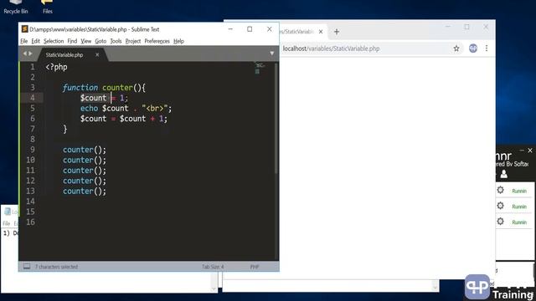Open the File menu in Sublime Text

(x=24, y=41)
